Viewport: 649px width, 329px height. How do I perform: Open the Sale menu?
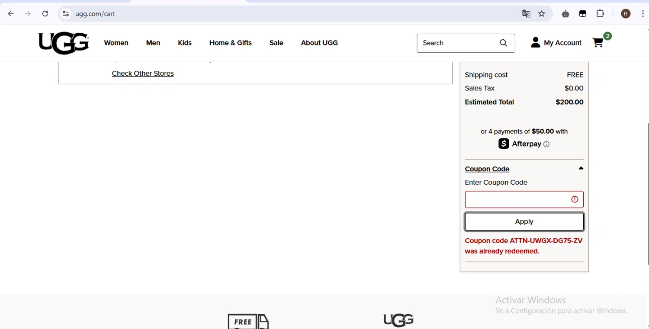point(276,43)
